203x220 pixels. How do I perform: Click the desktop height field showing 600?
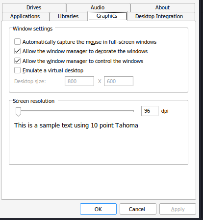[119, 81]
